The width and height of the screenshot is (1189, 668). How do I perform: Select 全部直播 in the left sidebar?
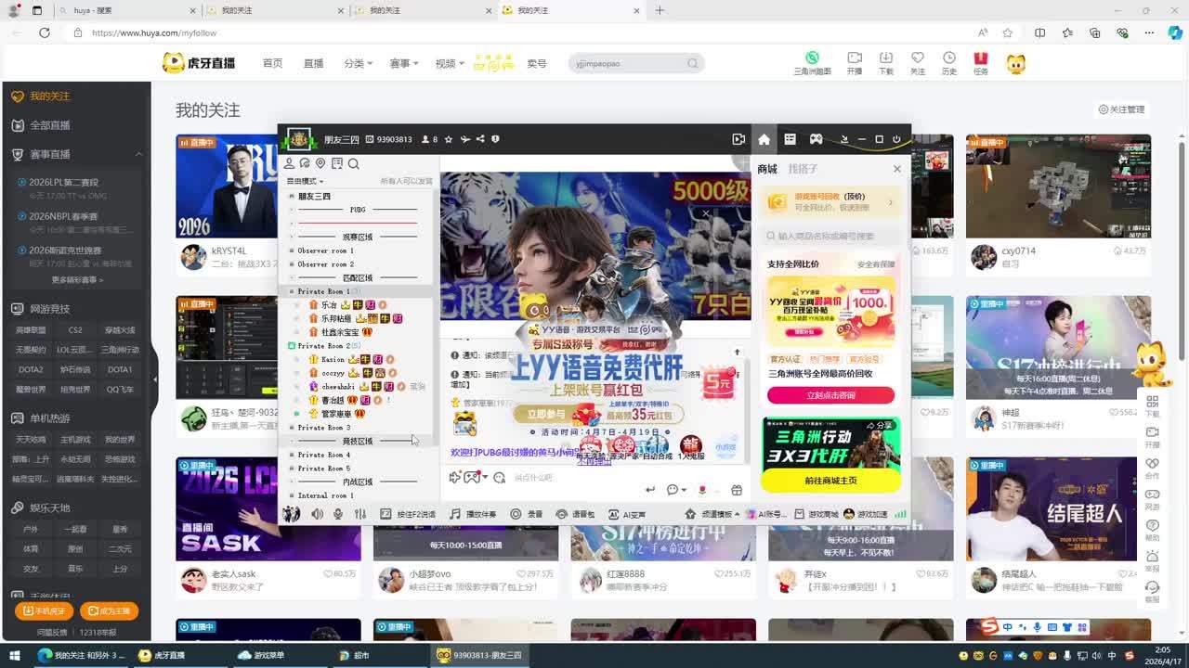tap(50, 125)
